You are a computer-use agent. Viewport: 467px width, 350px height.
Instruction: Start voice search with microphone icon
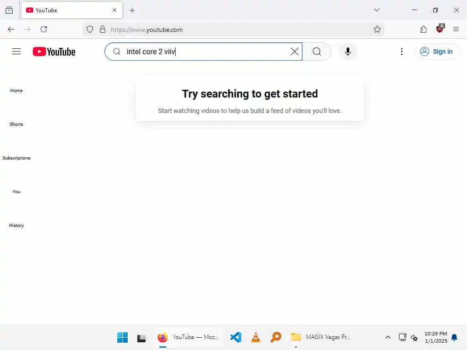pyautogui.click(x=348, y=51)
